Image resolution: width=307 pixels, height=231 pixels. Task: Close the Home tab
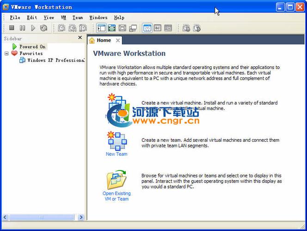point(118,41)
